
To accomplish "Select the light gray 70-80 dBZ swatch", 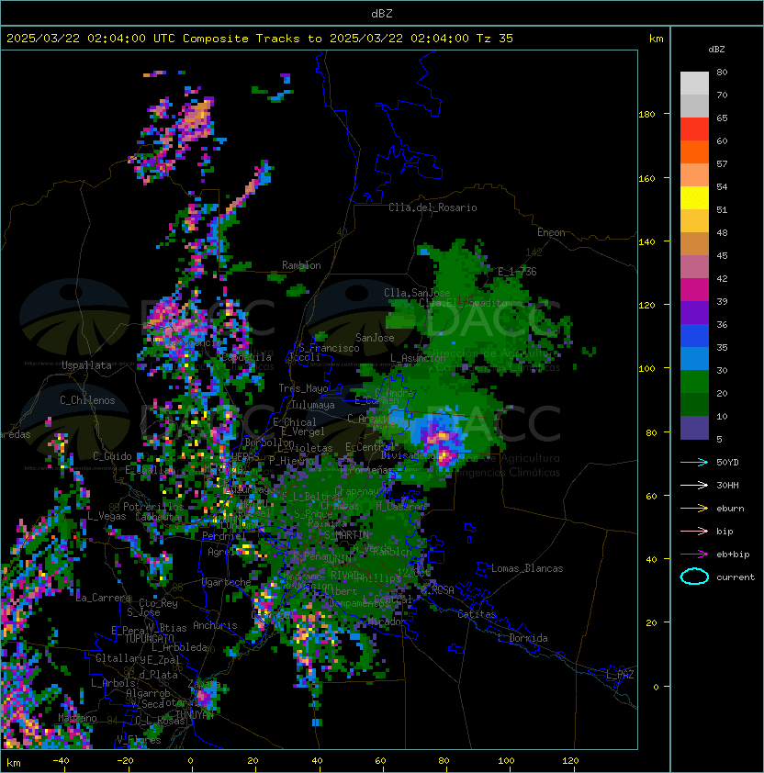I will pyautogui.click(x=694, y=83).
